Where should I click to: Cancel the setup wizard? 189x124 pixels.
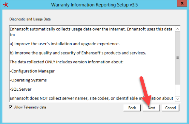[171, 108]
